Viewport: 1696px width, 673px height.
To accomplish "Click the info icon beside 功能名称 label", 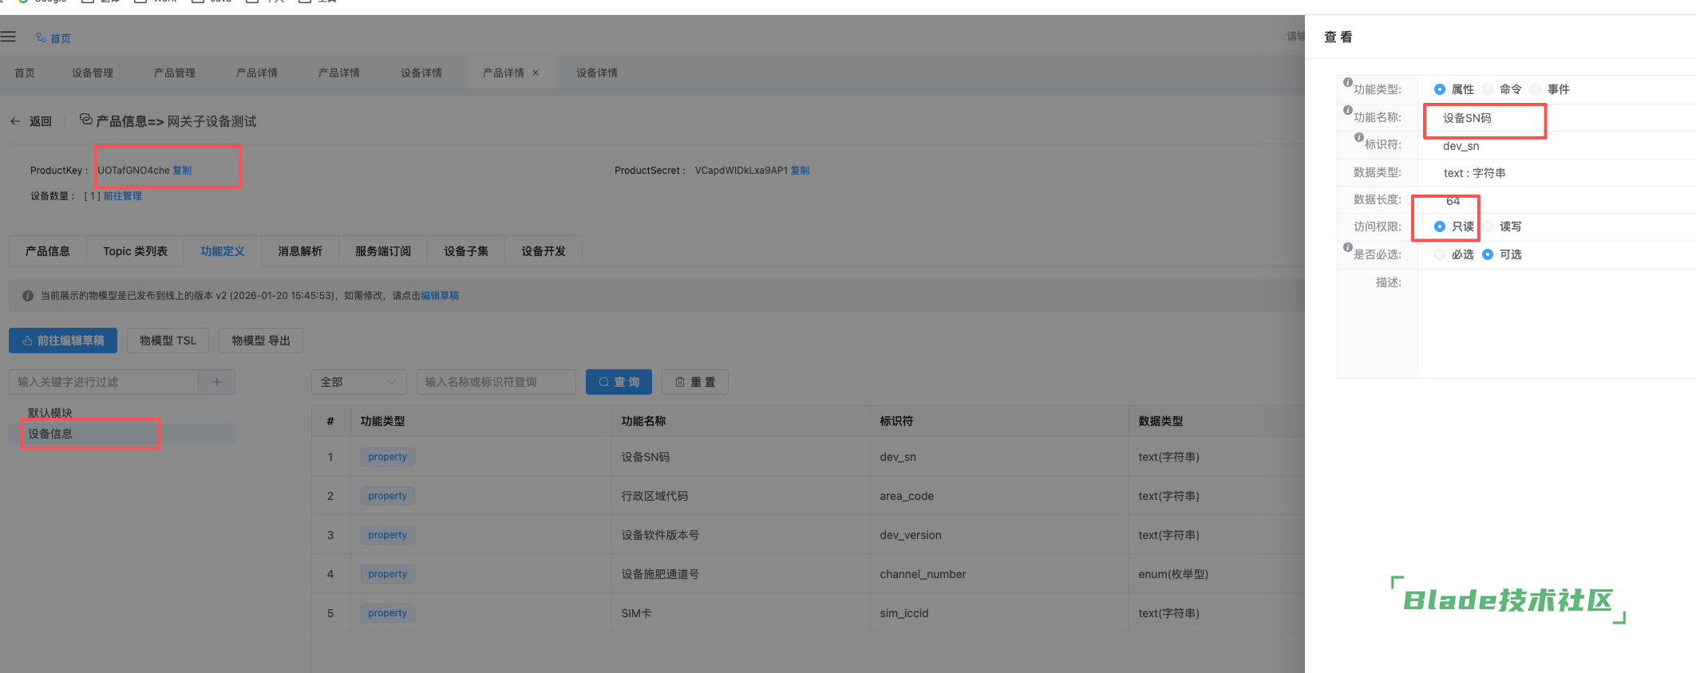I will 1348,111.
